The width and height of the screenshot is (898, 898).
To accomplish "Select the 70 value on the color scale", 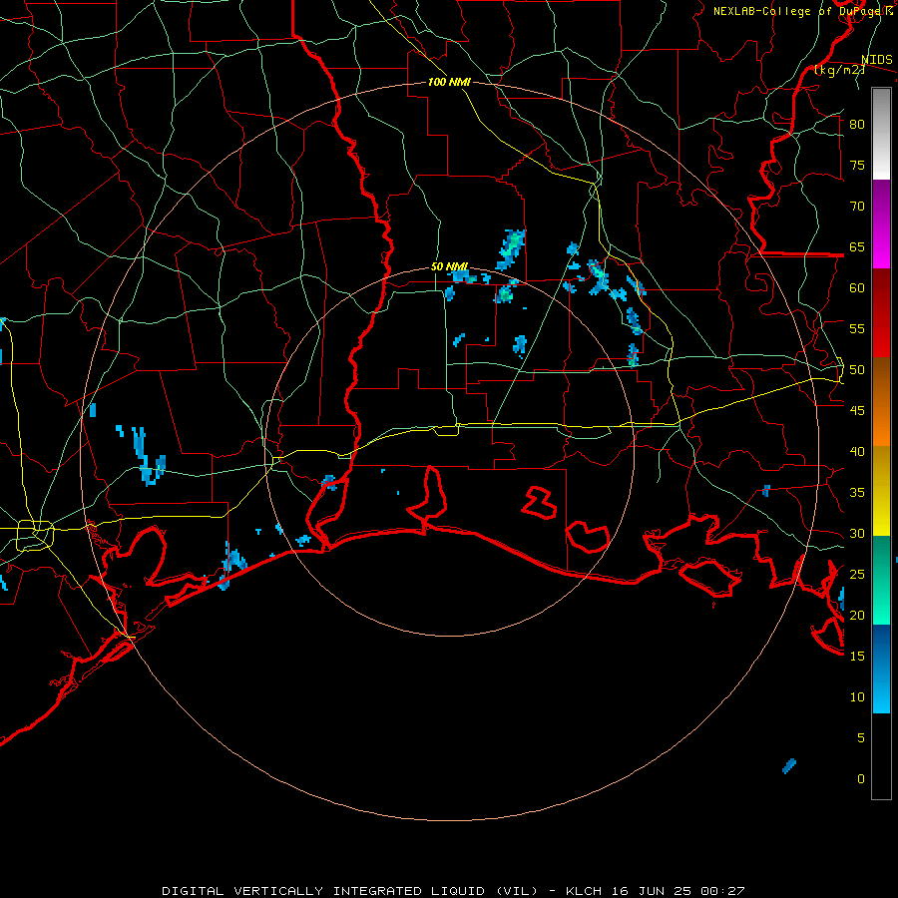I will tap(857, 207).
